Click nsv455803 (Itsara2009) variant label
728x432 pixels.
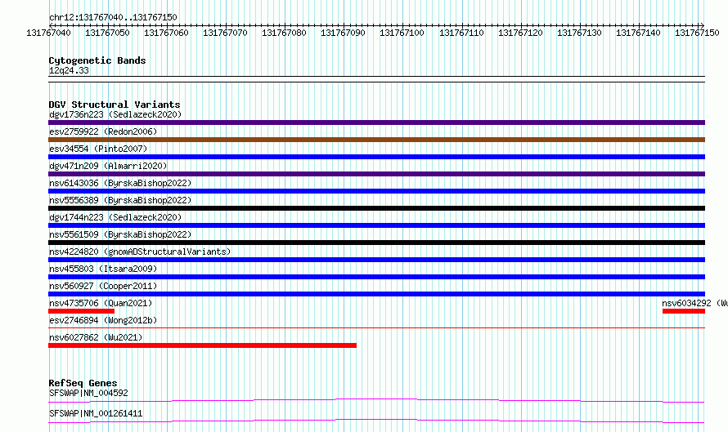[103, 269]
